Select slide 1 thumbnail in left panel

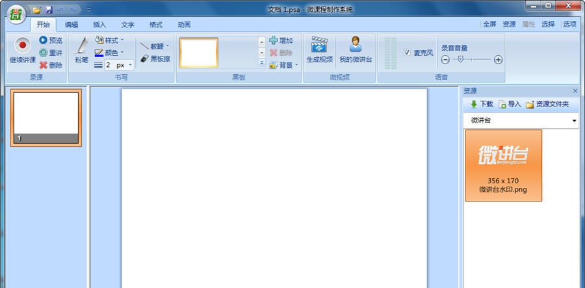point(46,118)
